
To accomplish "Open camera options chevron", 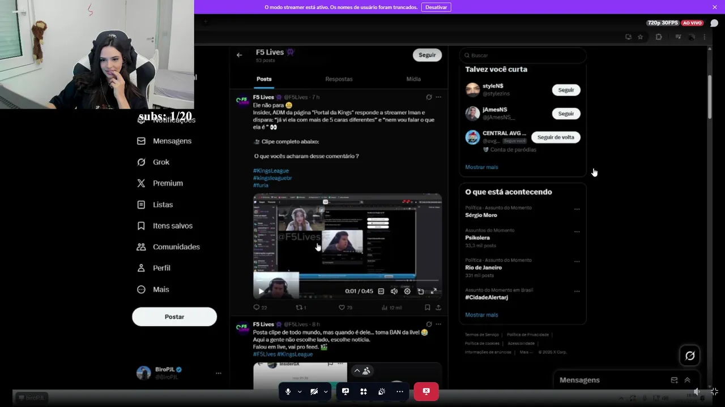I will point(326,391).
